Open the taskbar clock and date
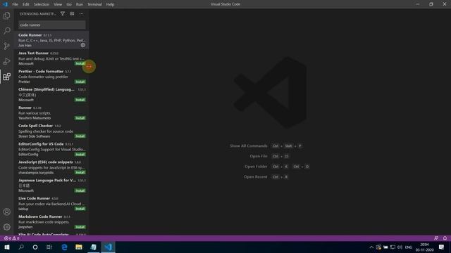 [x=424, y=247]
